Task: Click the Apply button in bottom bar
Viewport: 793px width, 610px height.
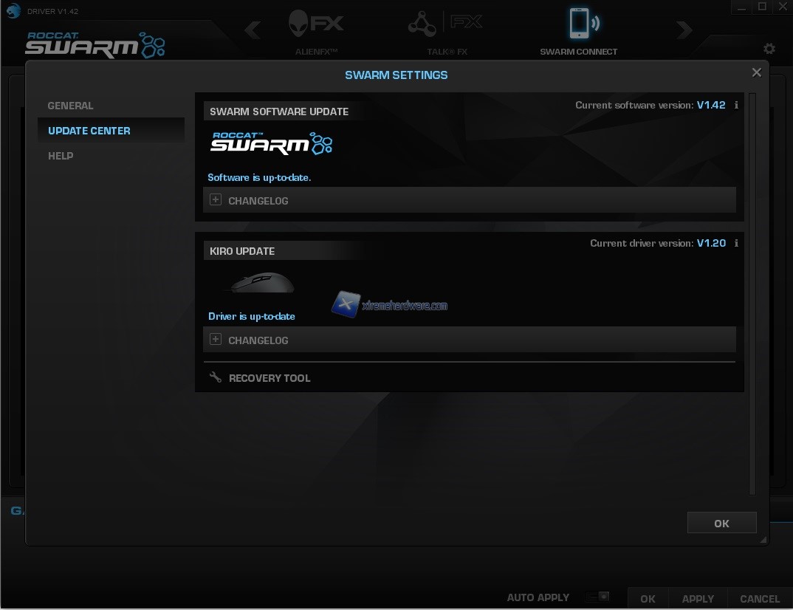Action: point(698,598)
